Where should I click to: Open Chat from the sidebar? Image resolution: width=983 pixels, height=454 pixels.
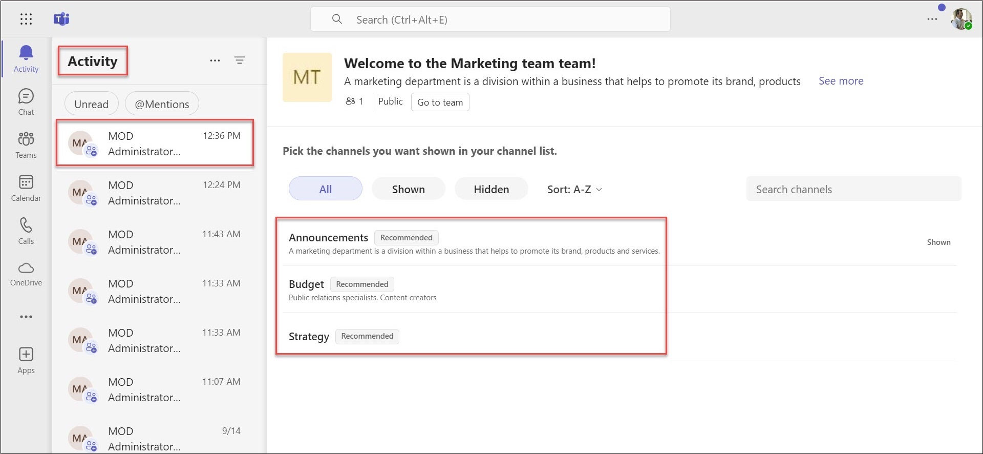(x=26, y=96)
